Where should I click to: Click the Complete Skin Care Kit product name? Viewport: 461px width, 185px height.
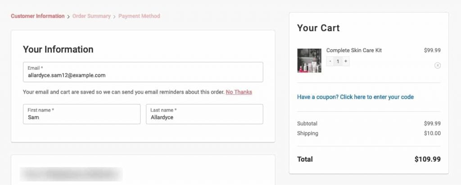point(354,50)
